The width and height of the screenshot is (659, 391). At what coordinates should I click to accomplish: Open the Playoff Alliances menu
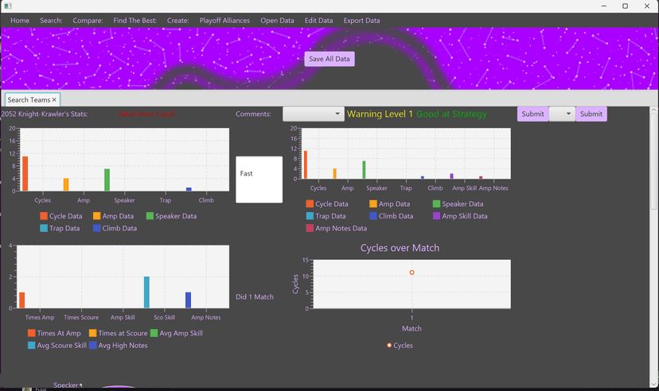tap(224, 21)
